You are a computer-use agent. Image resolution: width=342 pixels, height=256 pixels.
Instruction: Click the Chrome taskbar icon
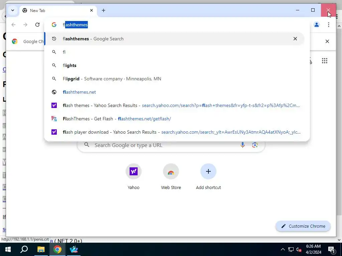57,249
